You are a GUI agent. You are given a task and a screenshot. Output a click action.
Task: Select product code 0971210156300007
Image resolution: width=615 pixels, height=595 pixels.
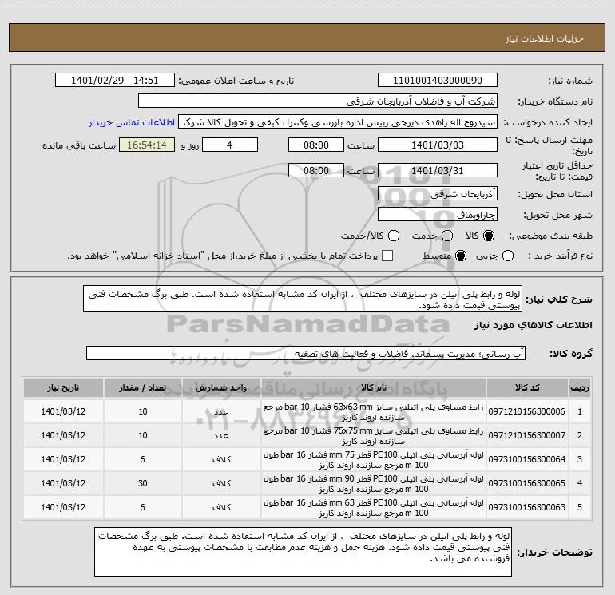coord(527,435)
